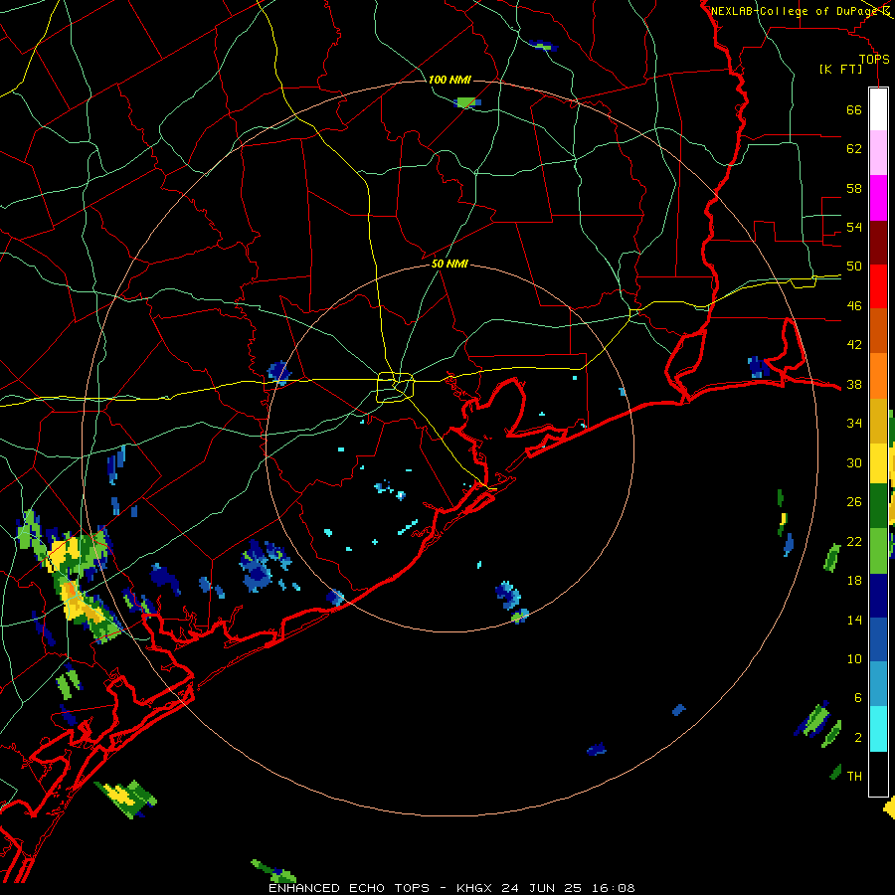Click the legend value "34"
The image size is (895, 895).
pos(854,424)
